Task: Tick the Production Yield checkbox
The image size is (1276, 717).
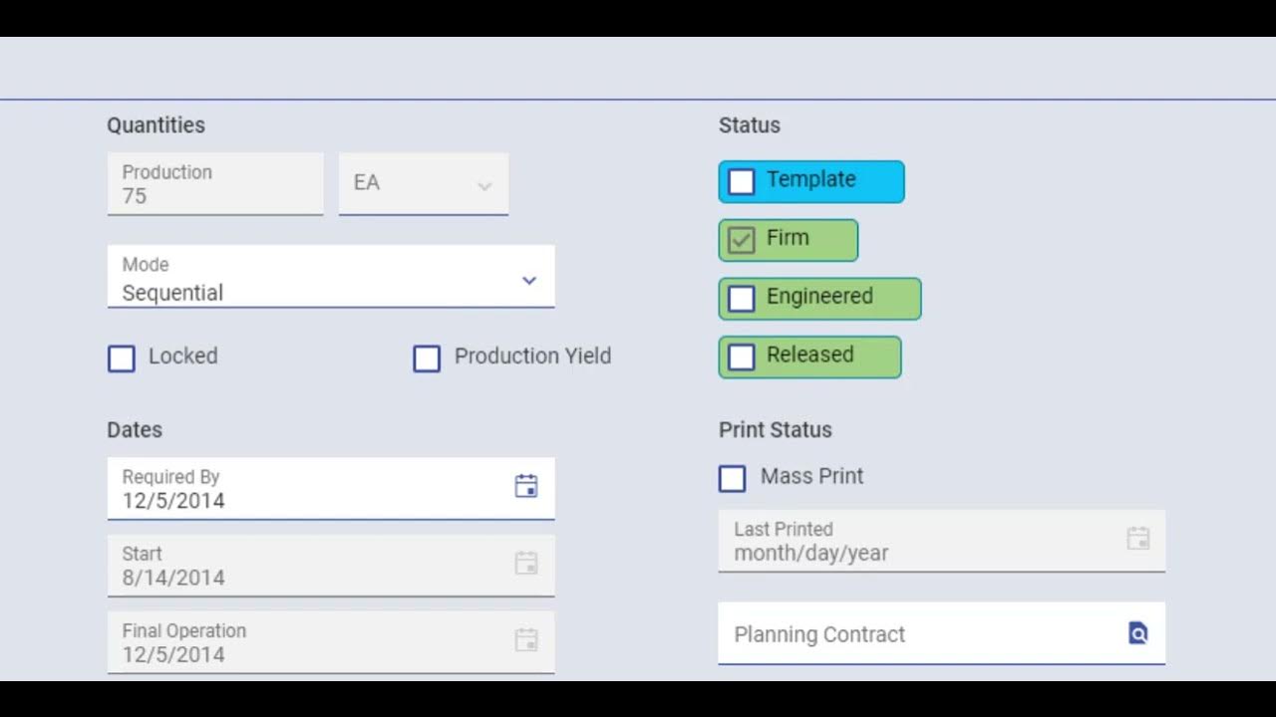Action: [x=427, y=358]
